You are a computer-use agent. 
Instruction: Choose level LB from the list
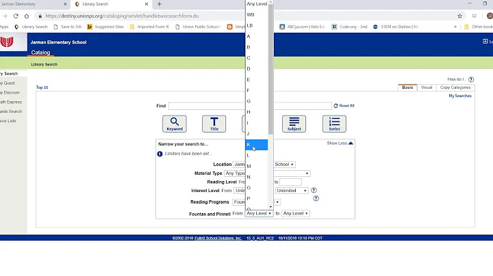pos(257,25)
